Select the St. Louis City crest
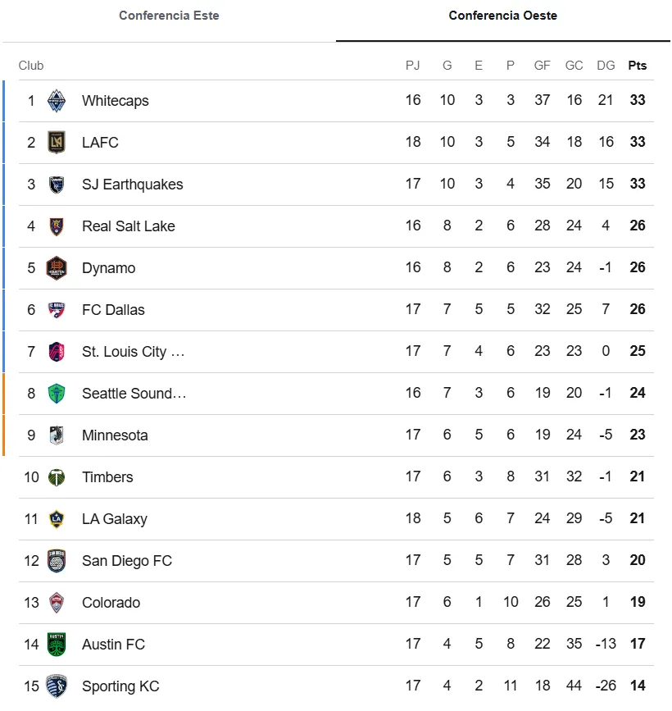 tap(57, 352)
